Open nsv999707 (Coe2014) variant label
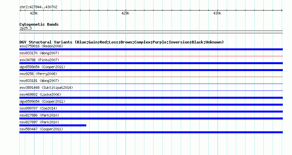Screen dimensions: 292x155 tap(38, 108)
